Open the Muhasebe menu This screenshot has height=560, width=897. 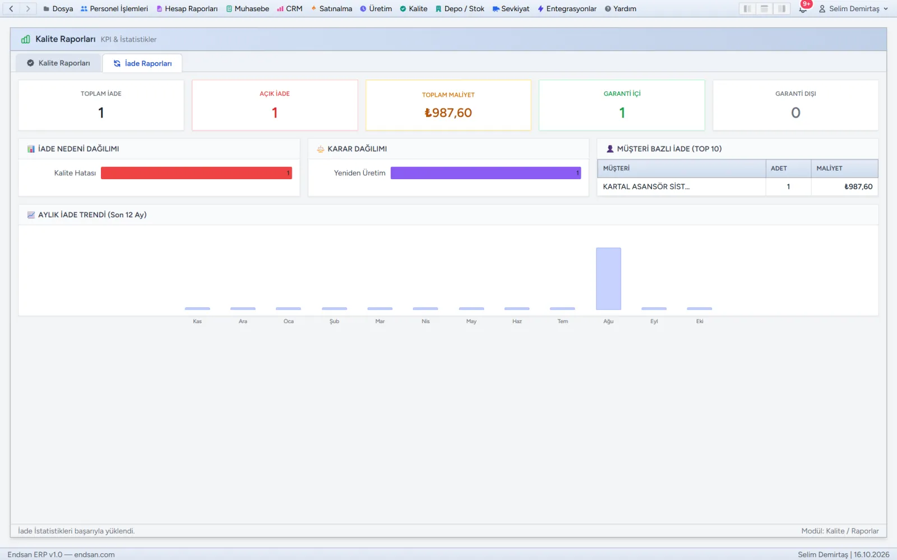(248, 8)
